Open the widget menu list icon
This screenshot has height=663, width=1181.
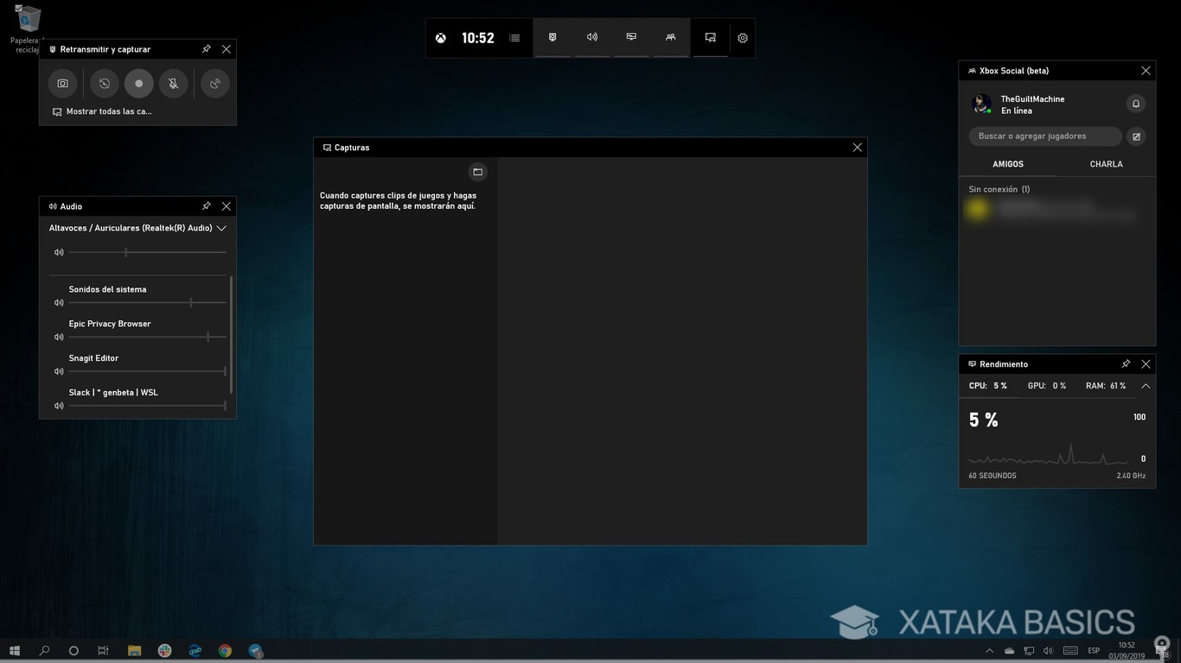click(x=514, y=37)
